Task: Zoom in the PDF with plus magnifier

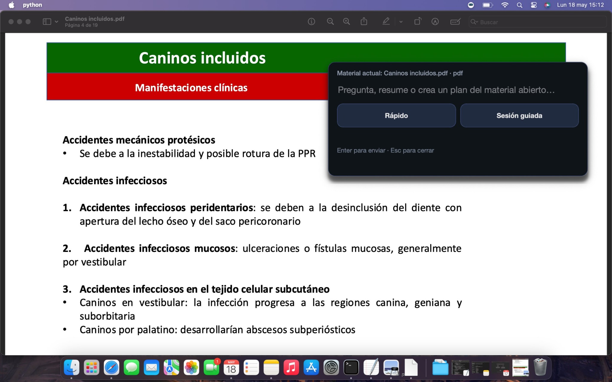Action: pyautogui.click(x=347, y=21)
